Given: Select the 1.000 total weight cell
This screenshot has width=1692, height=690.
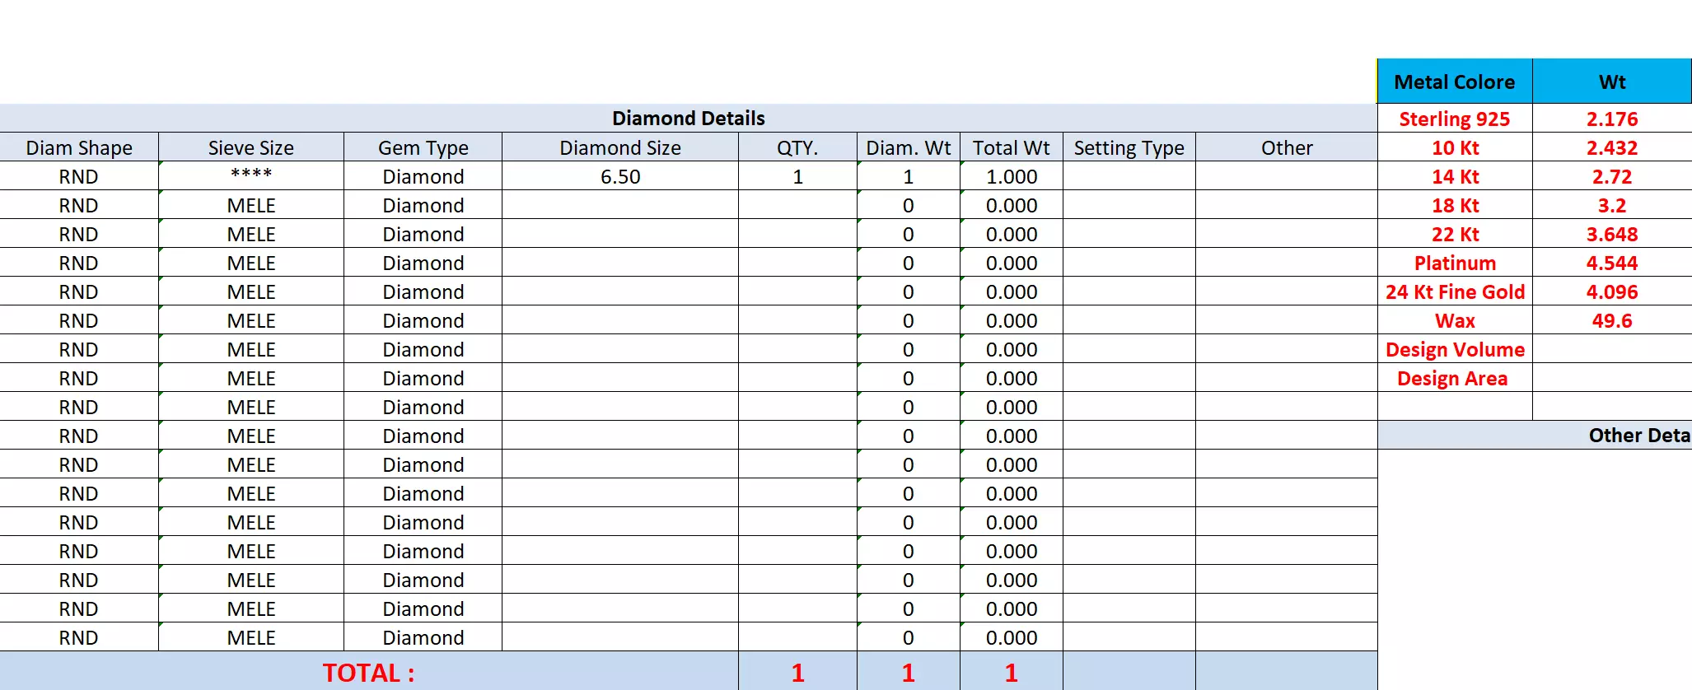Looking at the screenshot, I should [x=1012, y=175].
